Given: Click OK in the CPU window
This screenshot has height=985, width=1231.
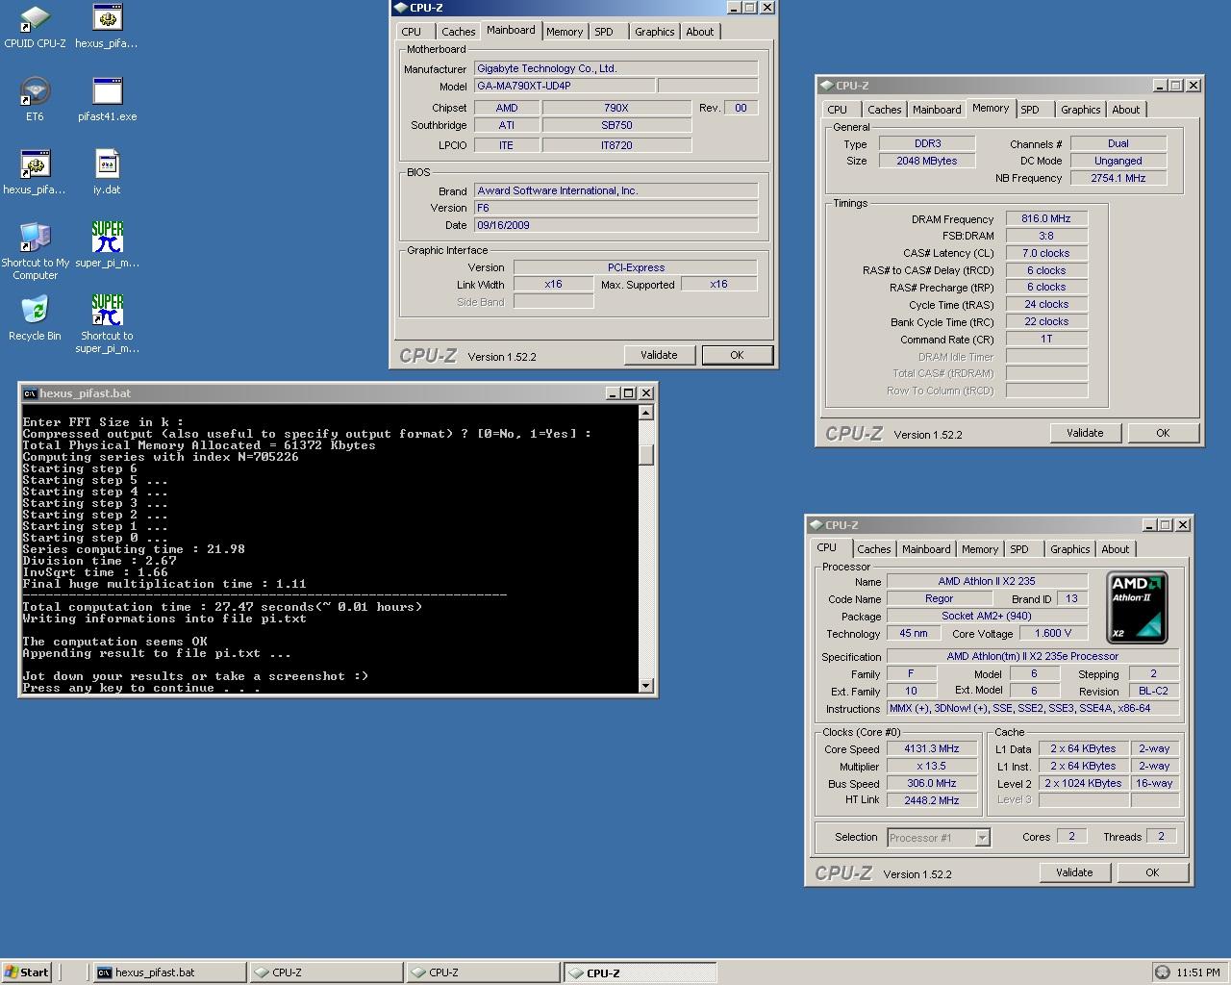Looking at the screenshot, I should [1152, 872].
